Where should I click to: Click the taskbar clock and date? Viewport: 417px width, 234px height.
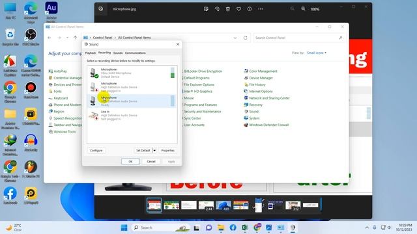[x=404, y=227]
